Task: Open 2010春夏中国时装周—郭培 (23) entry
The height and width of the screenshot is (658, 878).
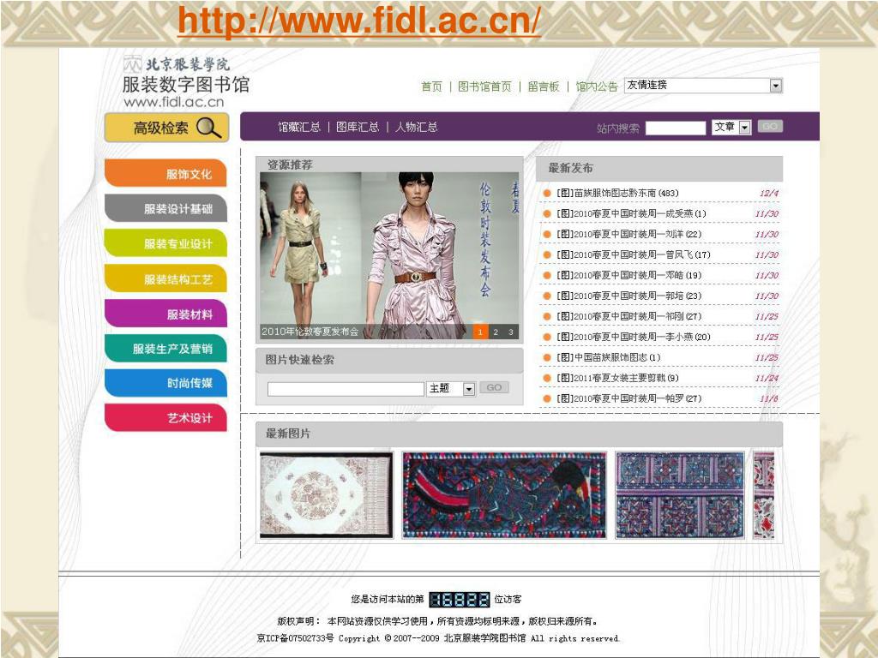Action: coord(628,296)
